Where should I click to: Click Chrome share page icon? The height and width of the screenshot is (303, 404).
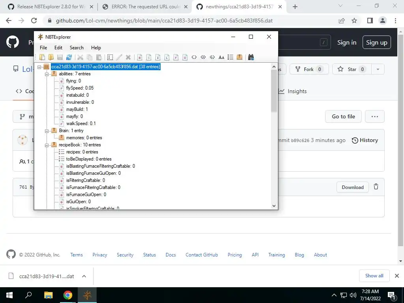[x=342, y=21]
